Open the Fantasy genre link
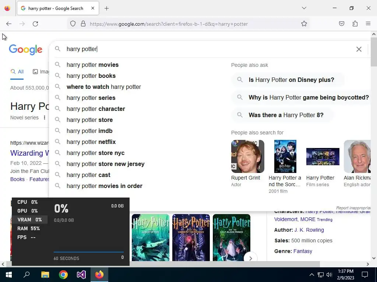 (x=303, y=251)
